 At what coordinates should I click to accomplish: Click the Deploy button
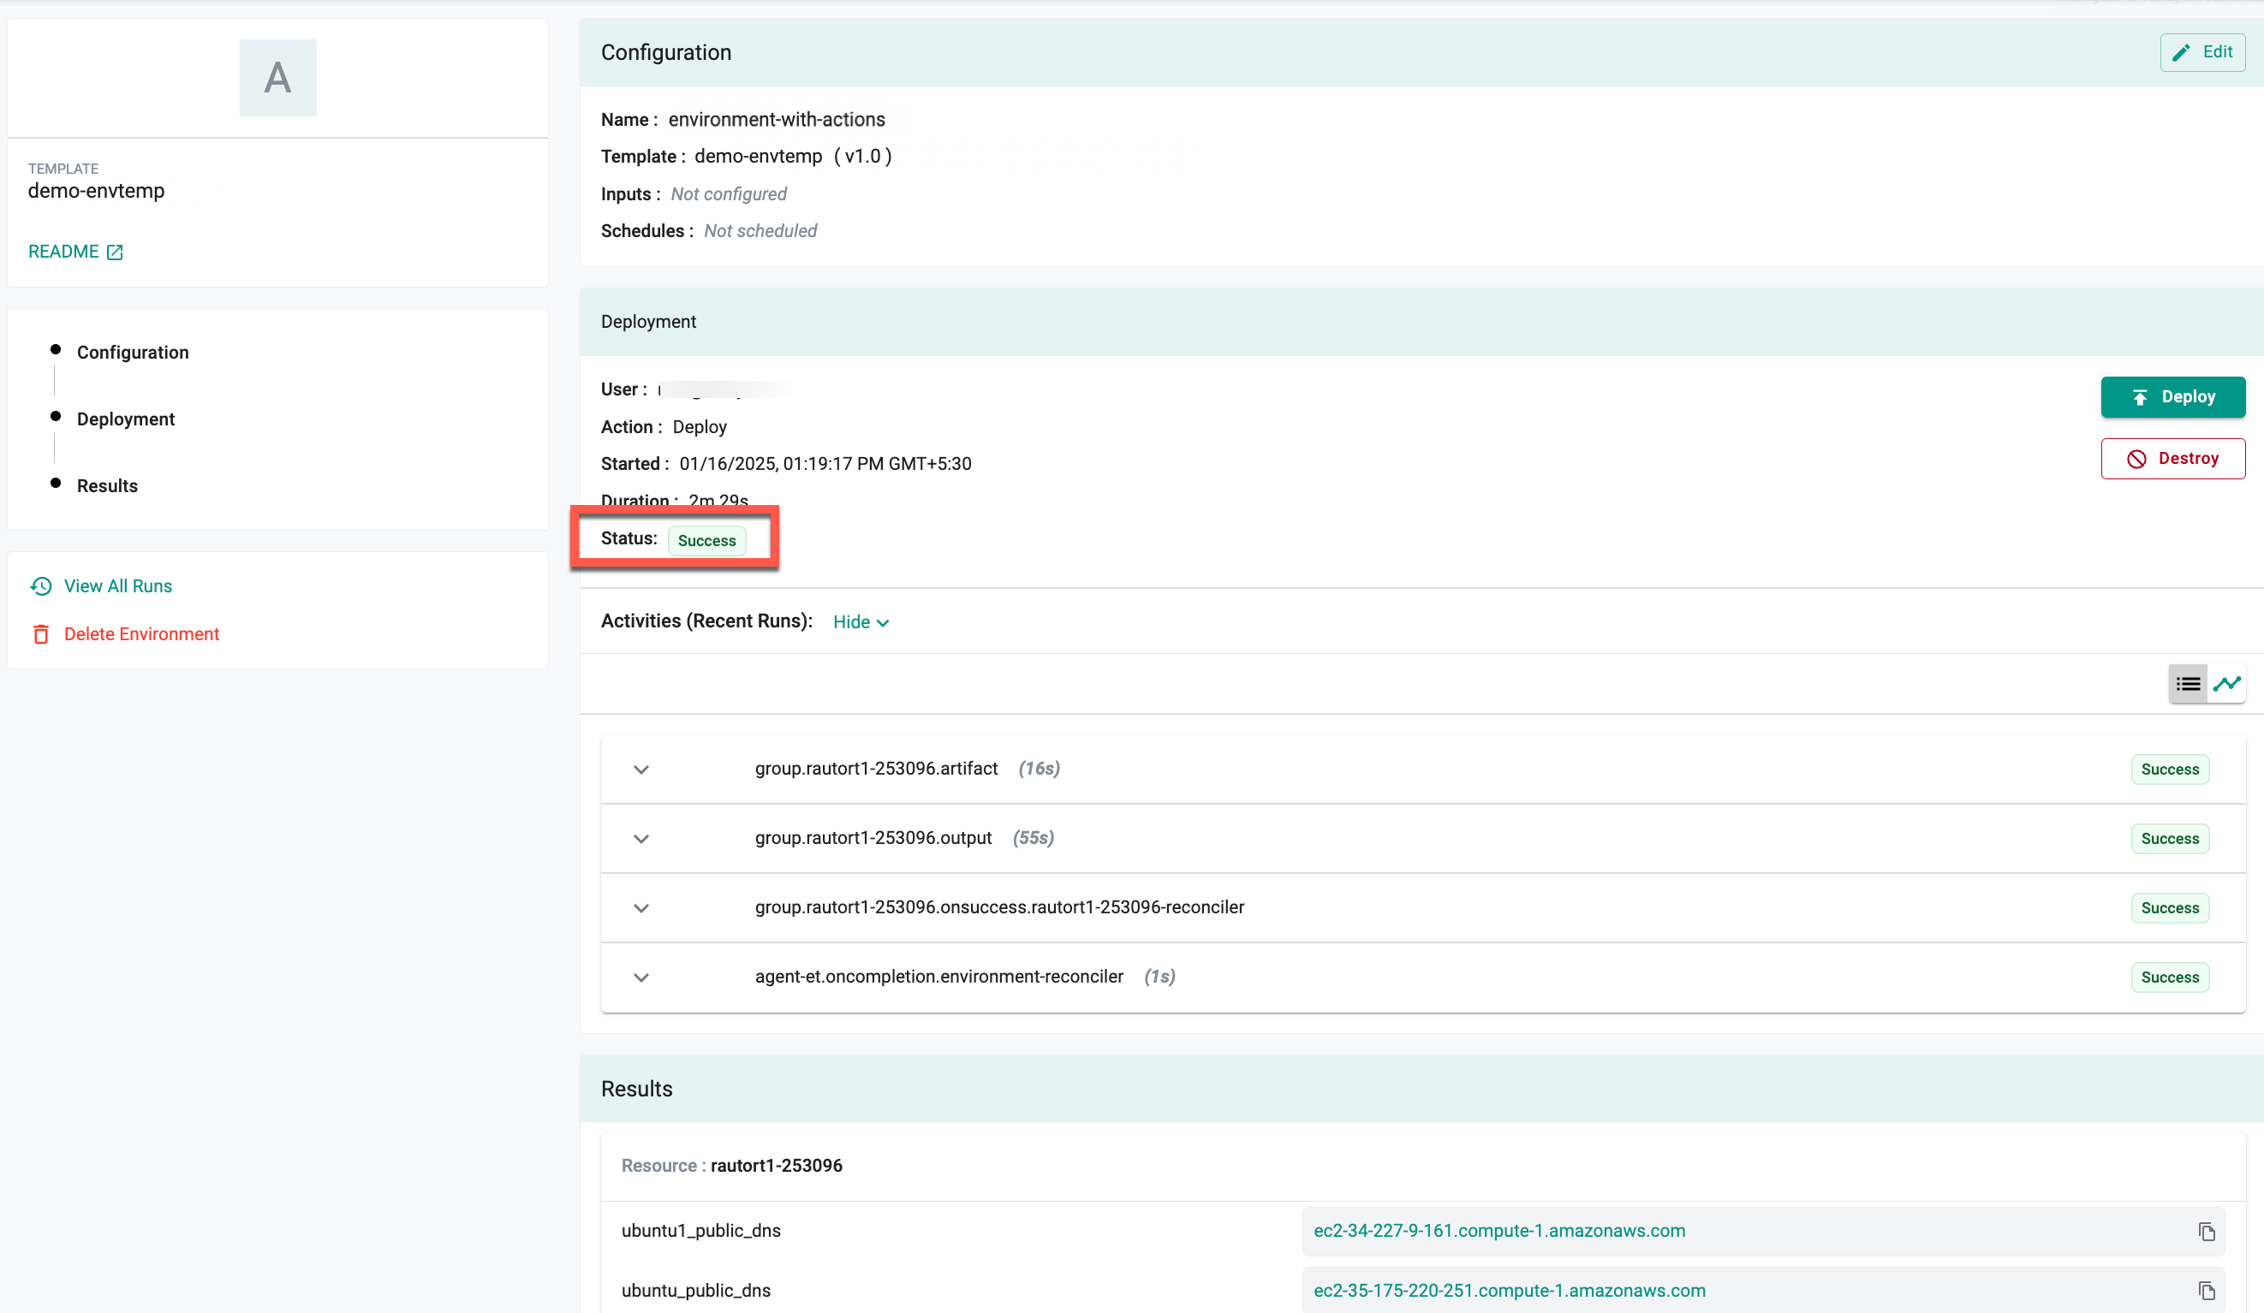(2172, 397)
